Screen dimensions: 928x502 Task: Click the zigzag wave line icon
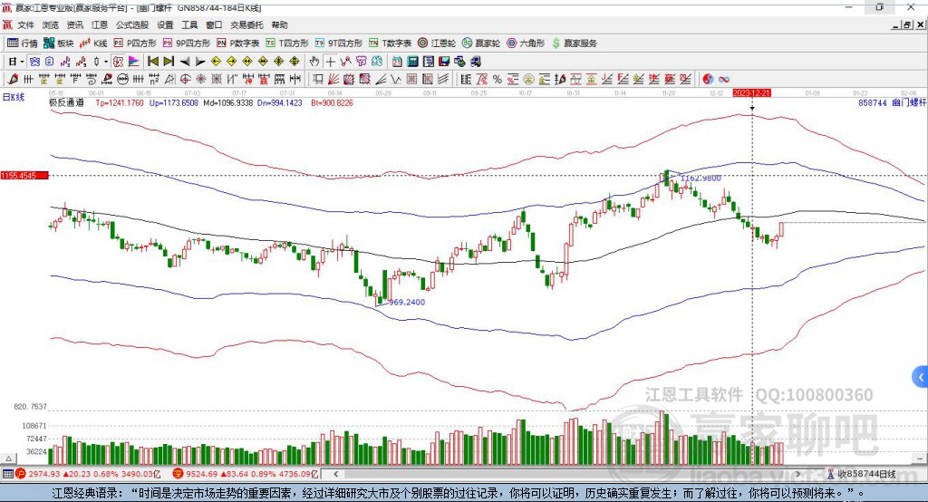coord(396,80)
